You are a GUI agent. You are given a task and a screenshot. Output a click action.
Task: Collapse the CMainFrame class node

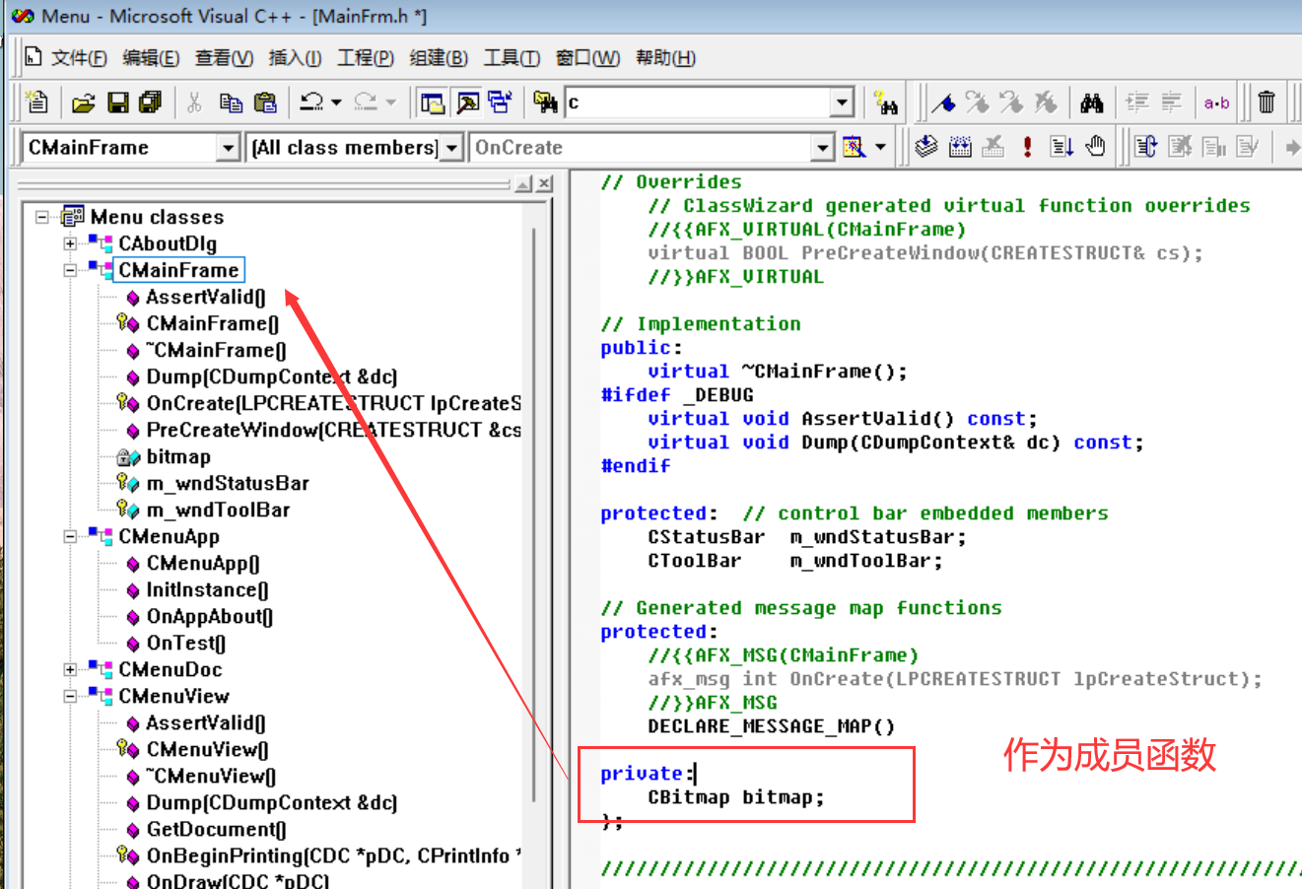pyautogui.click(x=70, y=270)
